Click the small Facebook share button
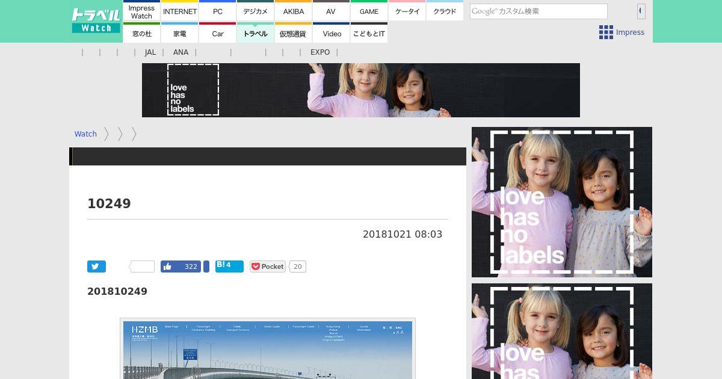This screenshot has width=722, height=379. 206,267
